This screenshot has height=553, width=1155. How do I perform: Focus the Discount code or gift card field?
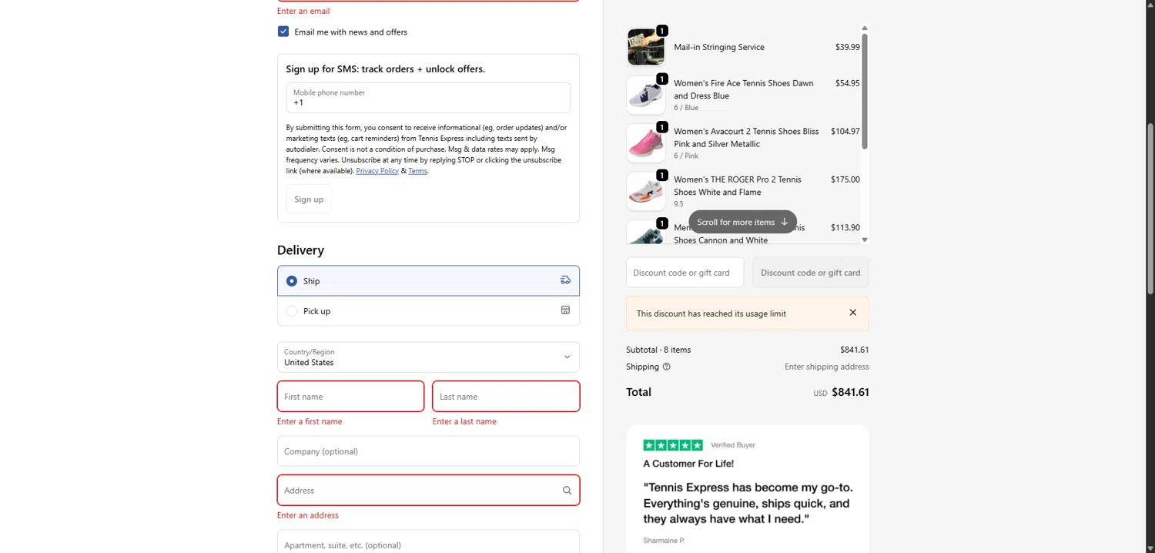click(685, 273)
